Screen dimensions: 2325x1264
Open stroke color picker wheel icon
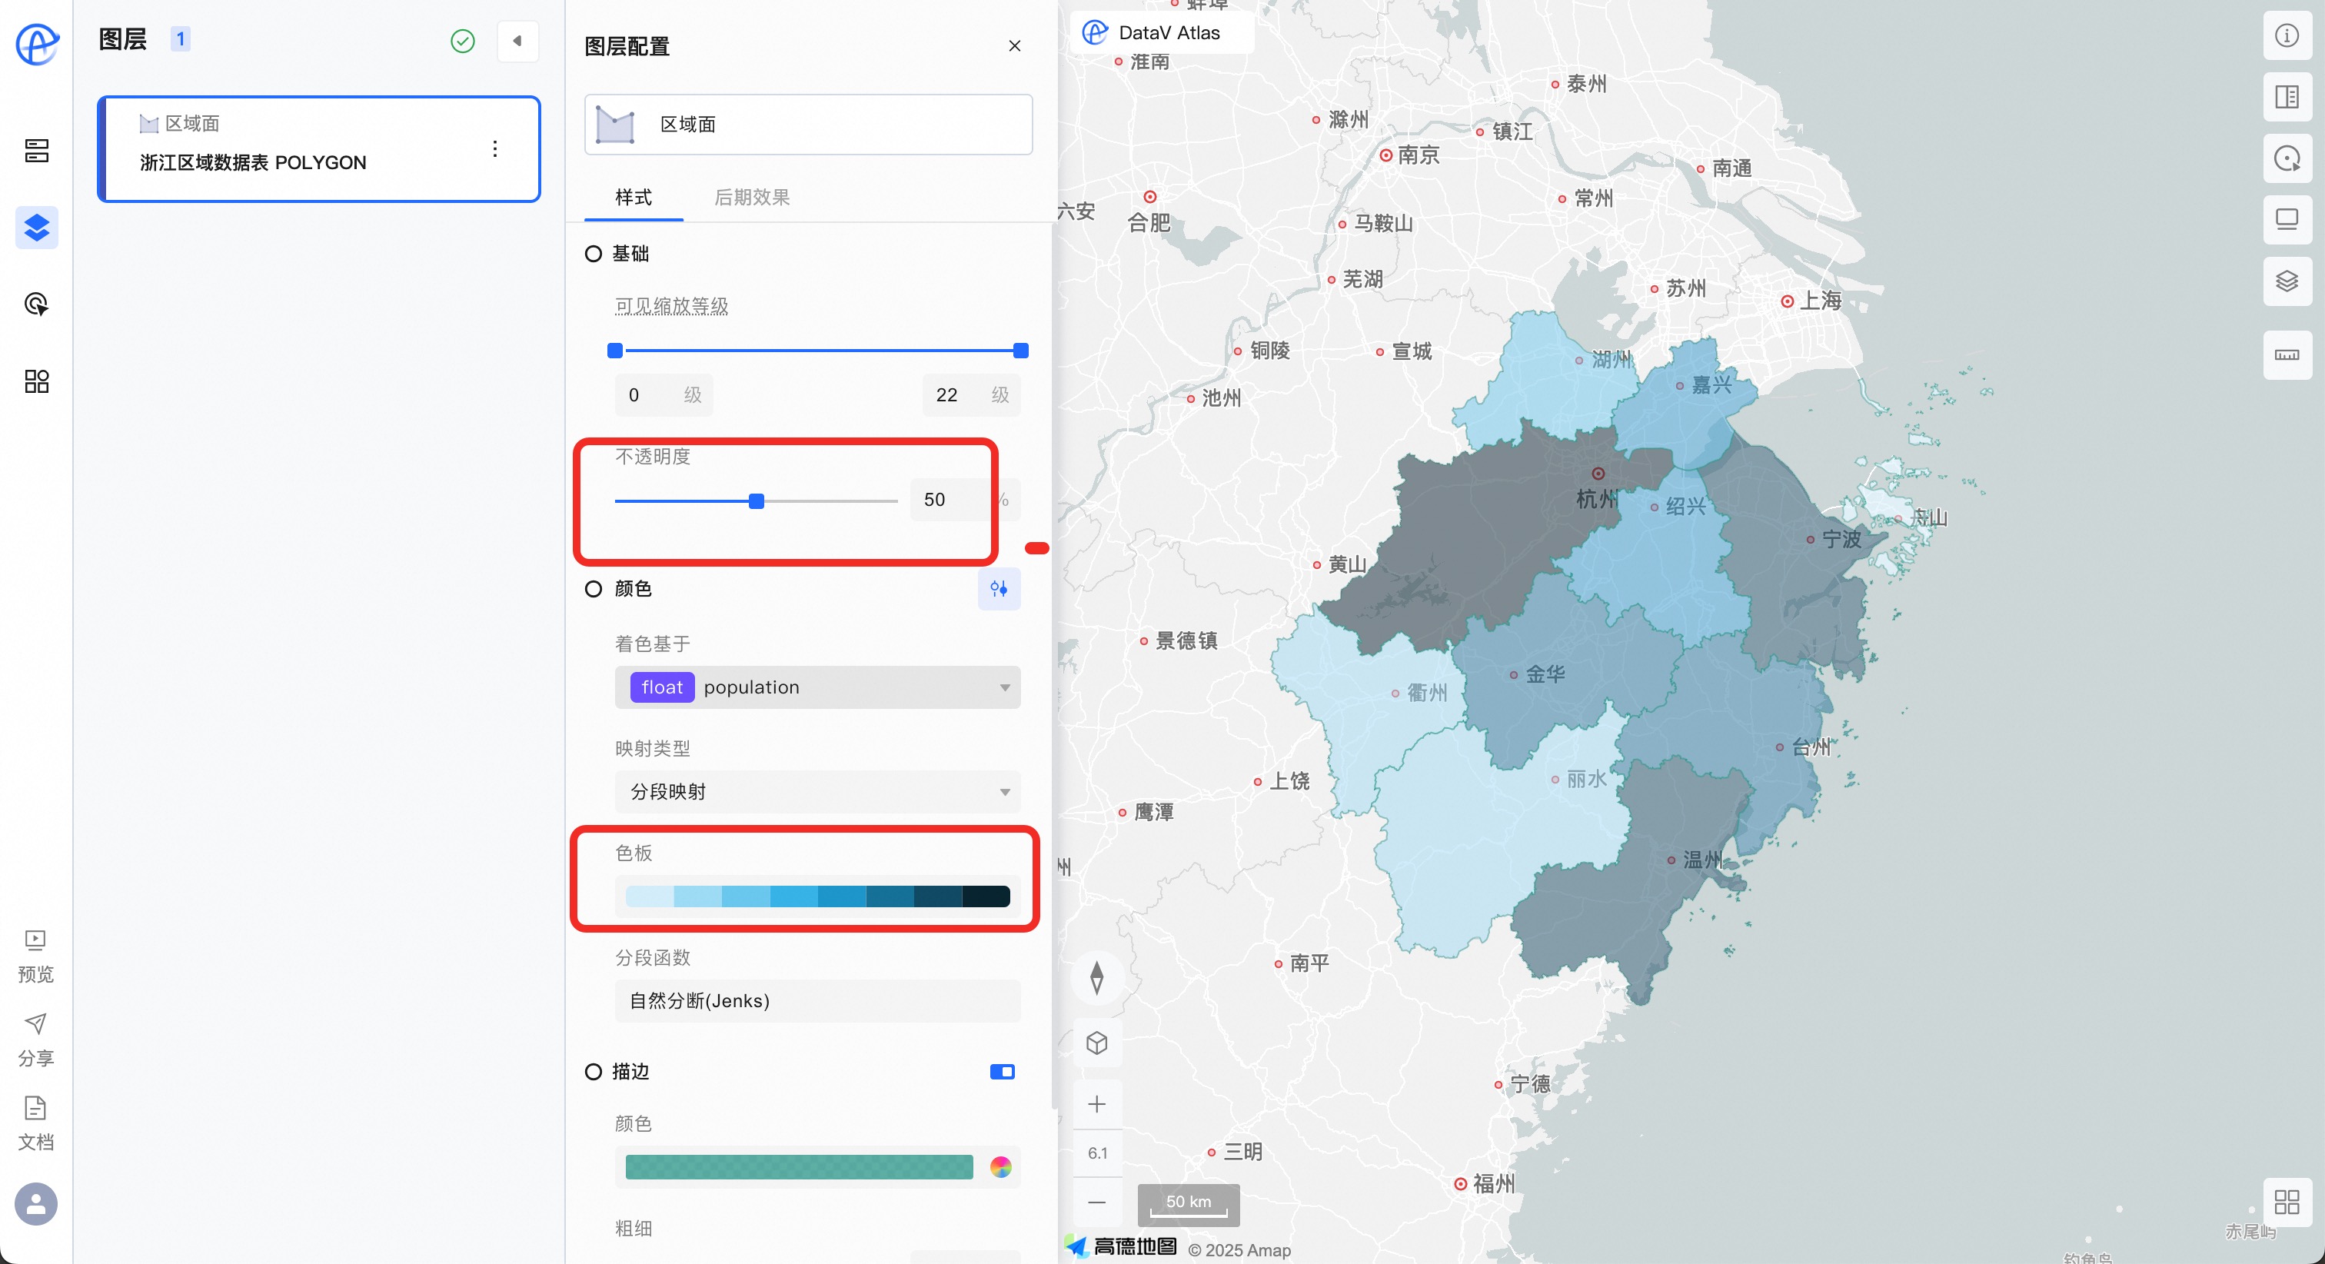[x=1000, y=1167]
